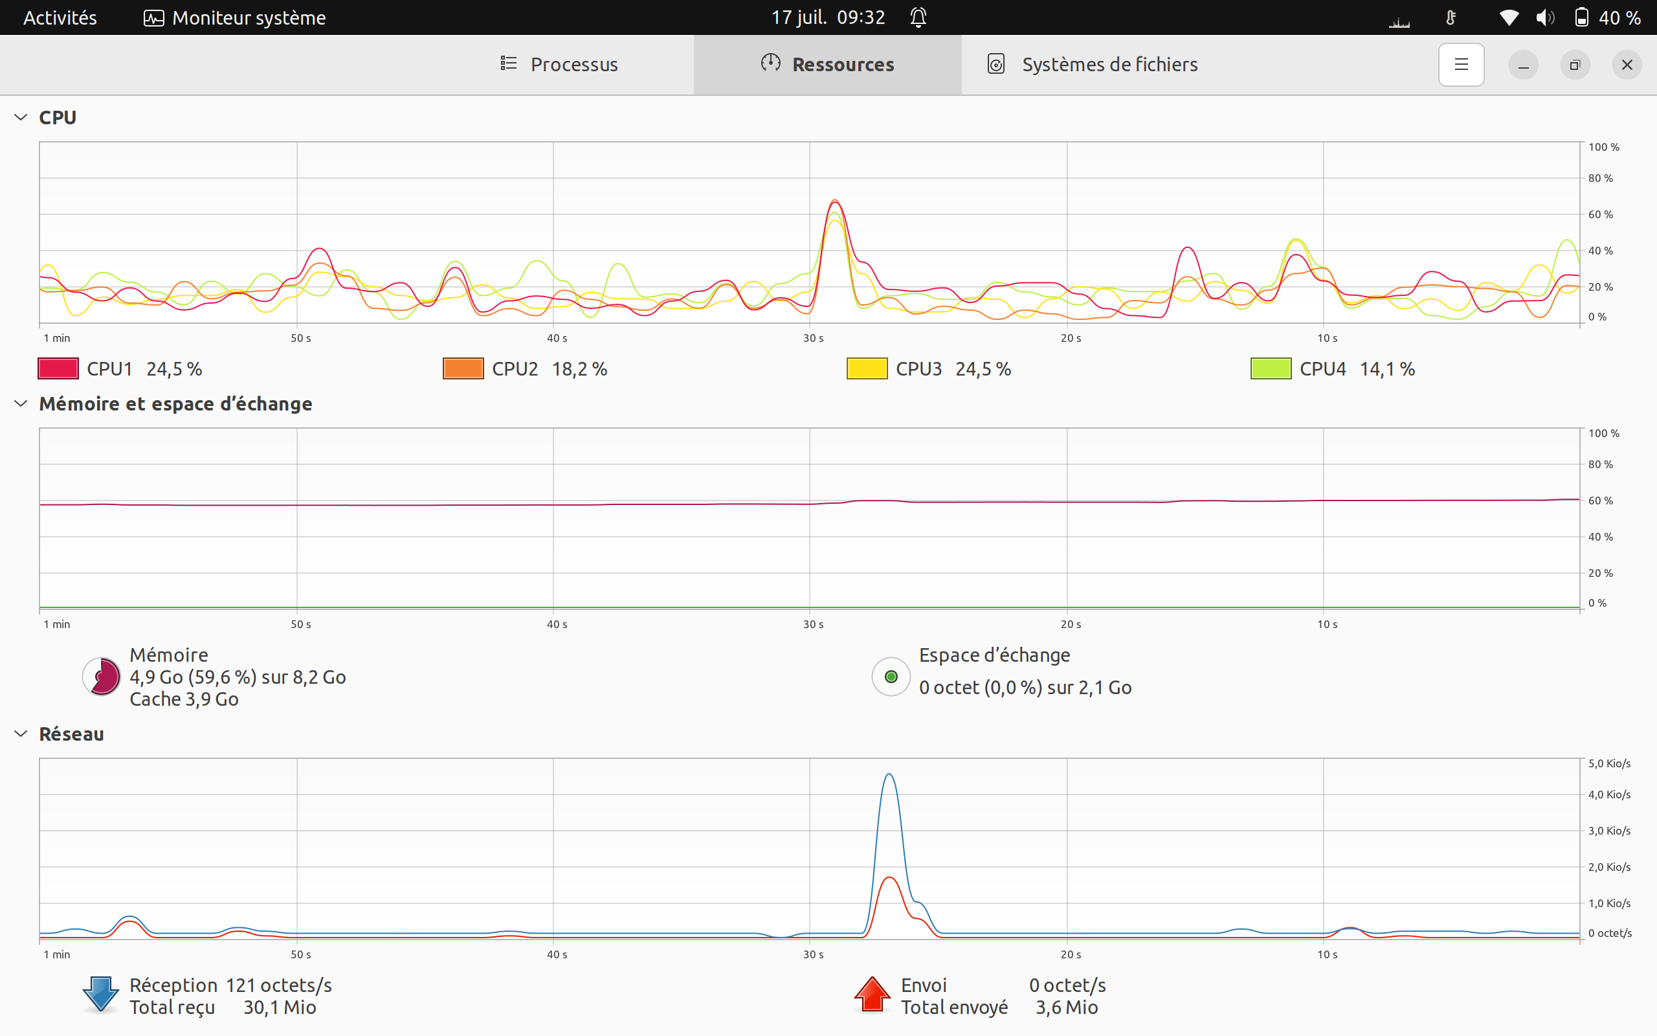Click the memory pie chart icon

pos(102,676)
